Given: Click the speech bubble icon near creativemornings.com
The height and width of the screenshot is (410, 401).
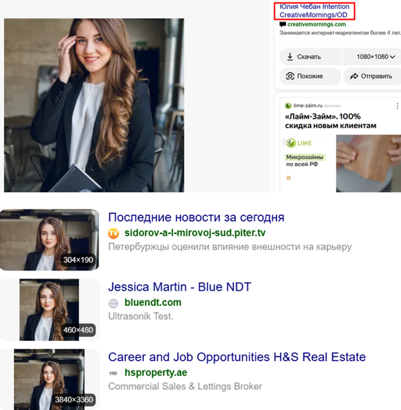Looking at the screenshot, I should click(x=283, y=25).
